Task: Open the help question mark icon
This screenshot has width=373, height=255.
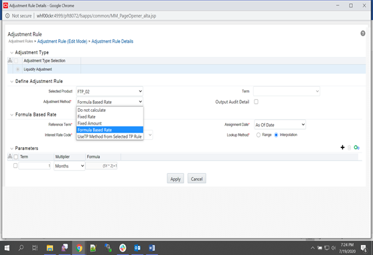Action: pyautogui.click(x=362, y=33)
